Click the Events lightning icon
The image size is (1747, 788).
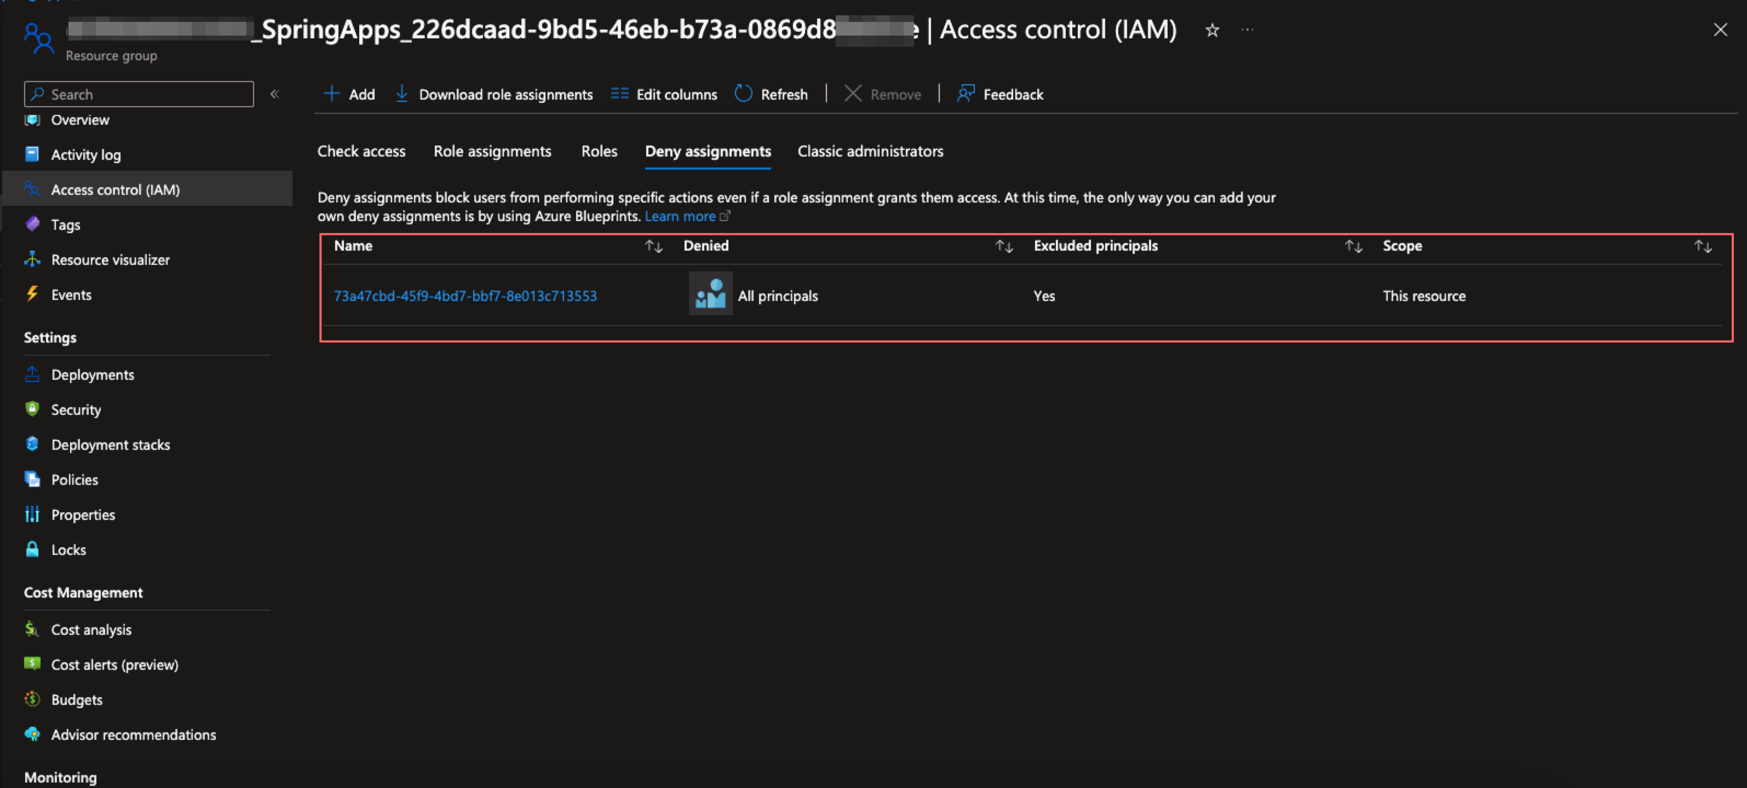click(x=32, y=294)
